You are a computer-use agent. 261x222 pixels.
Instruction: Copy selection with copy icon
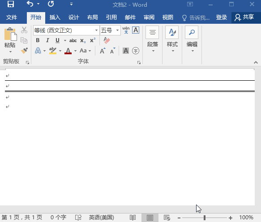pyautogui.click(x=24, y=40)
